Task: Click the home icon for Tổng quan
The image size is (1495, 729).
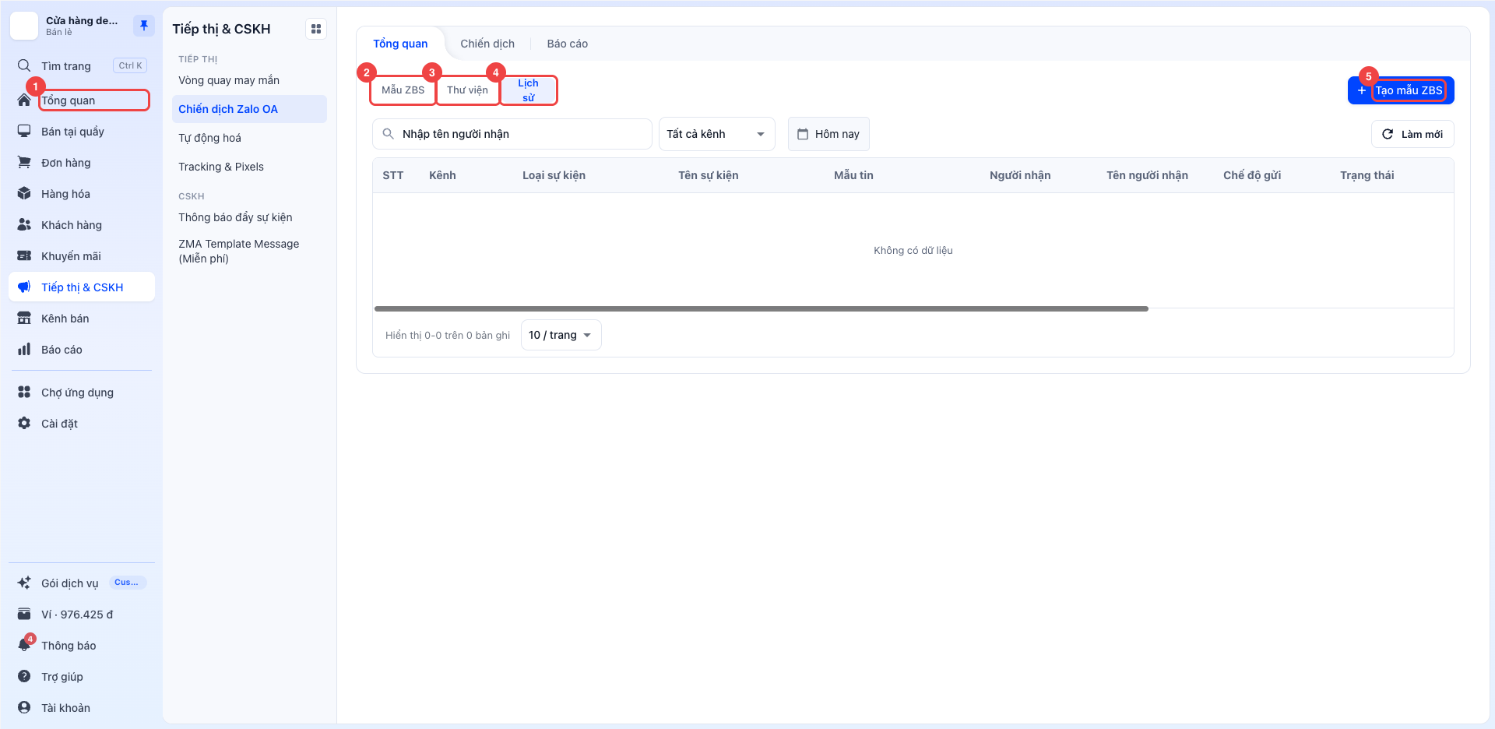Action: pos(24,100)
